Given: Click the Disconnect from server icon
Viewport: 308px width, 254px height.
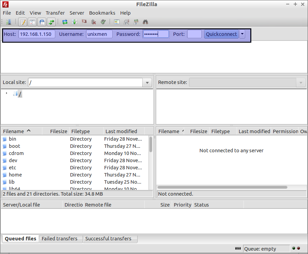Looking at the screenshot, I should point(94,22).
